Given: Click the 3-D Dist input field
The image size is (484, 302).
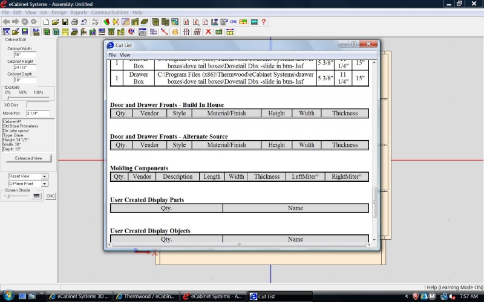Looking at the screenshot, I should point(38,104).
